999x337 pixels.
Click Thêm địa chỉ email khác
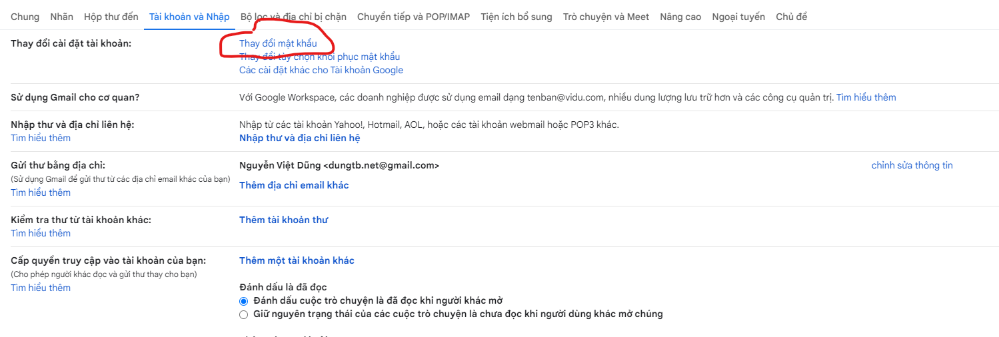tap(294, 185)
